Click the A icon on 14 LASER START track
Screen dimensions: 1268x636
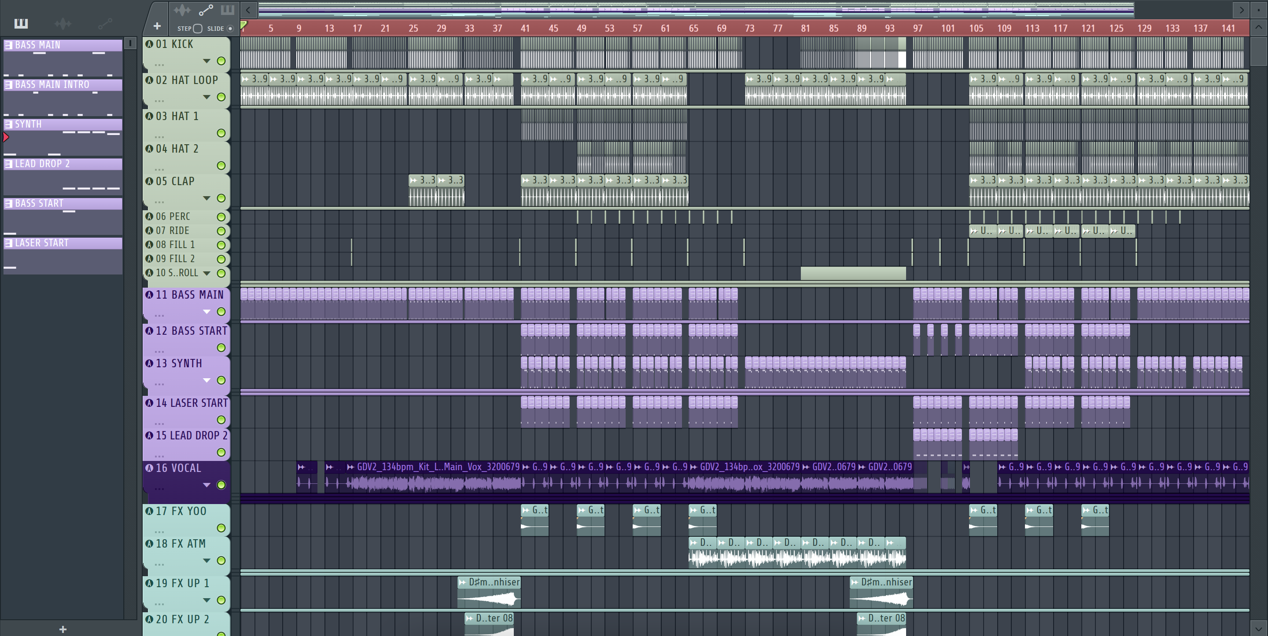[149, 403]
